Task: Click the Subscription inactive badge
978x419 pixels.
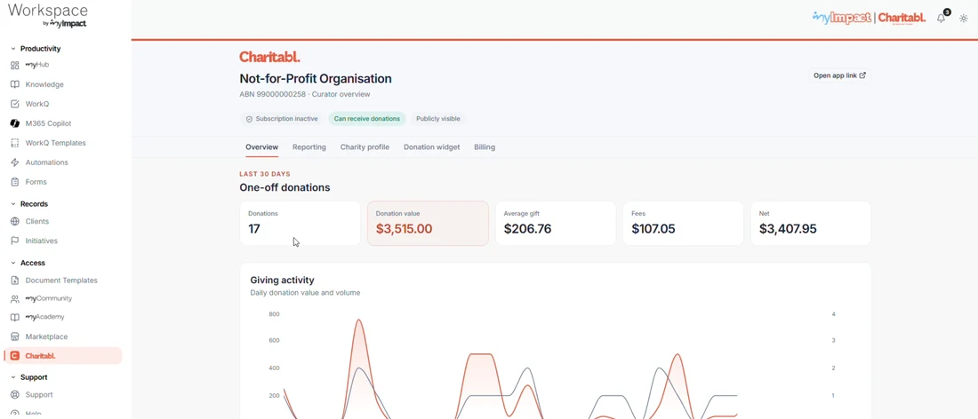Action: (x=281, y=119)
